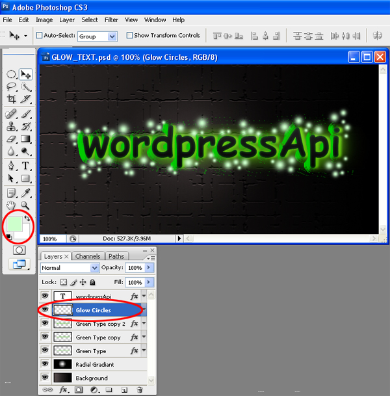The image size is (390, 396).
Task: Toggle Quick Mask mode
Action: tap(19, 250)
